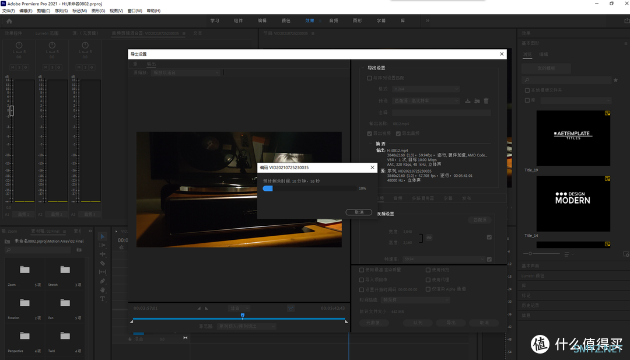Select the Track Select Forward tool
The height and width of the screenshot is (360, 630).
pos(103,245)
